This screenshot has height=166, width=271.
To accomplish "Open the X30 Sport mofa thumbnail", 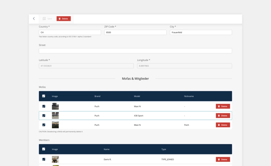I will [55, 116].
